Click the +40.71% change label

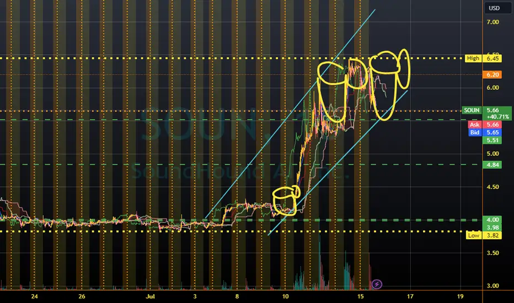point(497,117)
